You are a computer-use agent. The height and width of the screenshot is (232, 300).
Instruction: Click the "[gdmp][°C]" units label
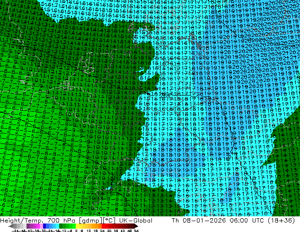coord(97,221)
